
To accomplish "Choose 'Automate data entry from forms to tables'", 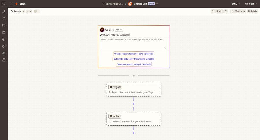I will coord(134,59).
